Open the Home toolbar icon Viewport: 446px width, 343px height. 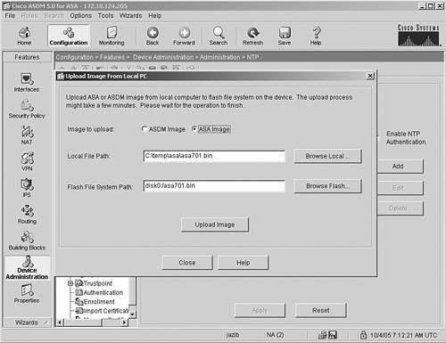click(x=24, y=36)
